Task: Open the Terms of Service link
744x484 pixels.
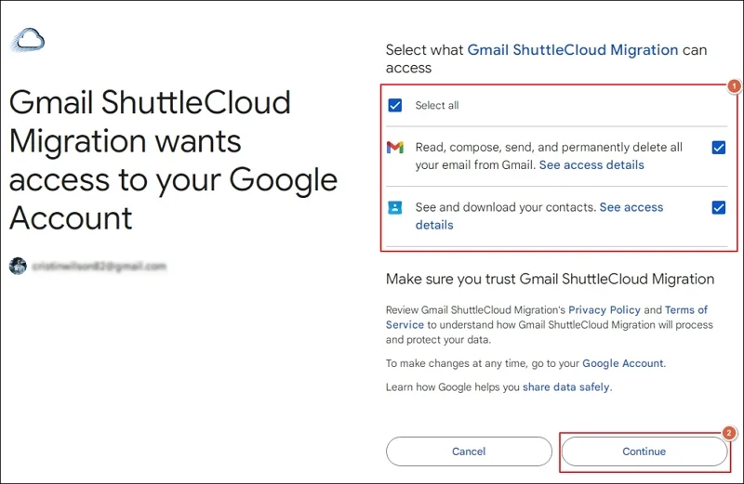Action: pyautogui.click(x=546, y=317)
